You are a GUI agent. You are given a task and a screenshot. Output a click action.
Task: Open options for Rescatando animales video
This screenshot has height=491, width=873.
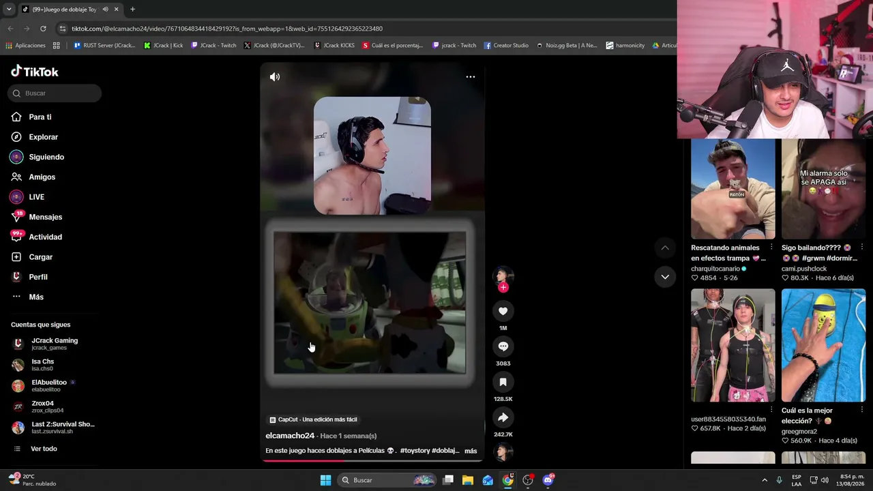coord(771,247)
